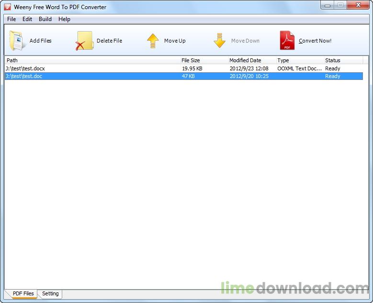
Task: Close the Weeny converter window
Action: 358,5
